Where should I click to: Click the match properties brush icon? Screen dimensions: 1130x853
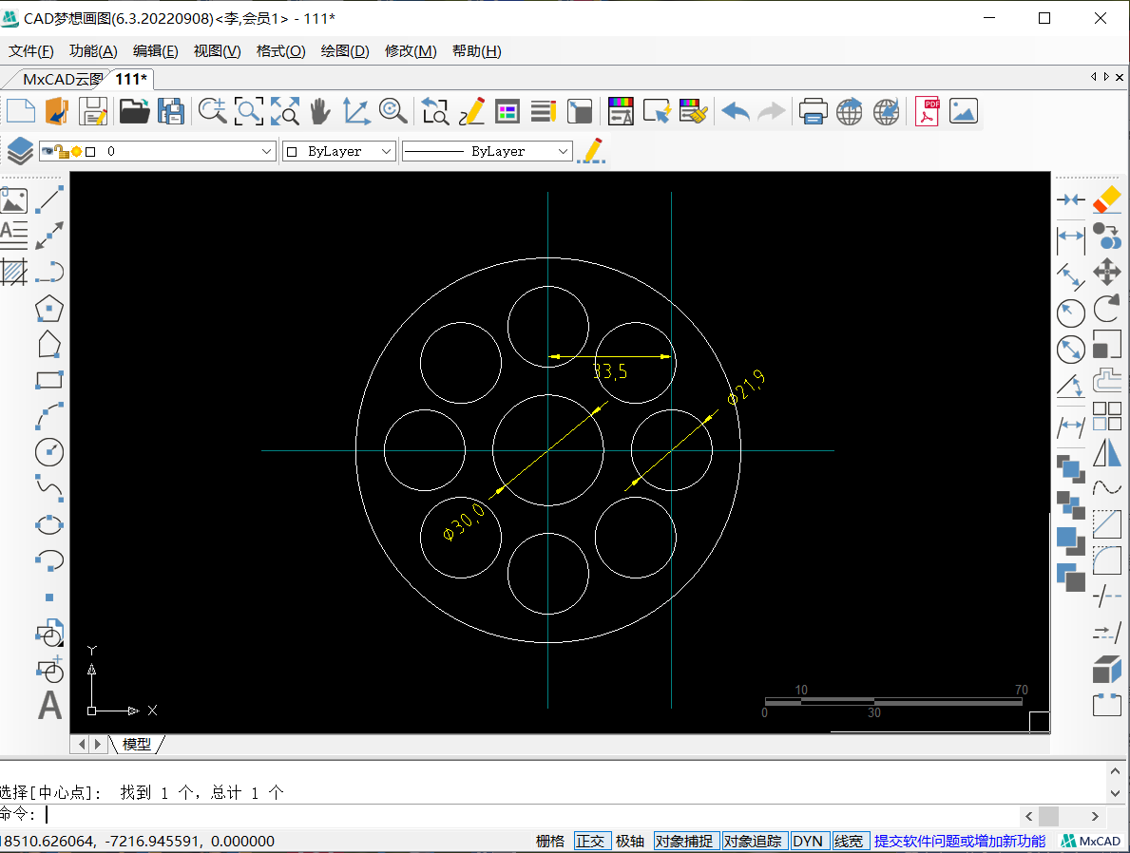(x=694, y=112)
